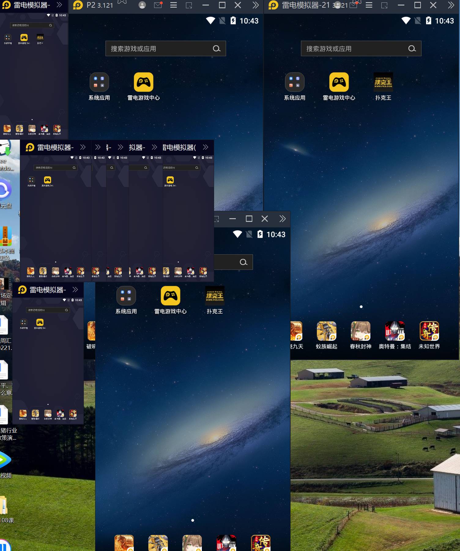This screenshot has height=551, width=460.
Task: Open 春秋封神 game in right emulator dock
Action: click(361, 331)
